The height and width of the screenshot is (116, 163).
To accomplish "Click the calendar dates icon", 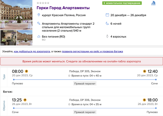I will [107, 15].
